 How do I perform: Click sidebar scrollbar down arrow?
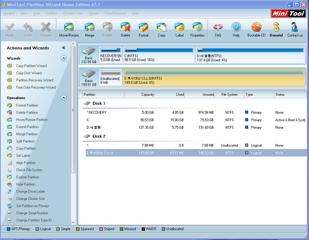73,223
